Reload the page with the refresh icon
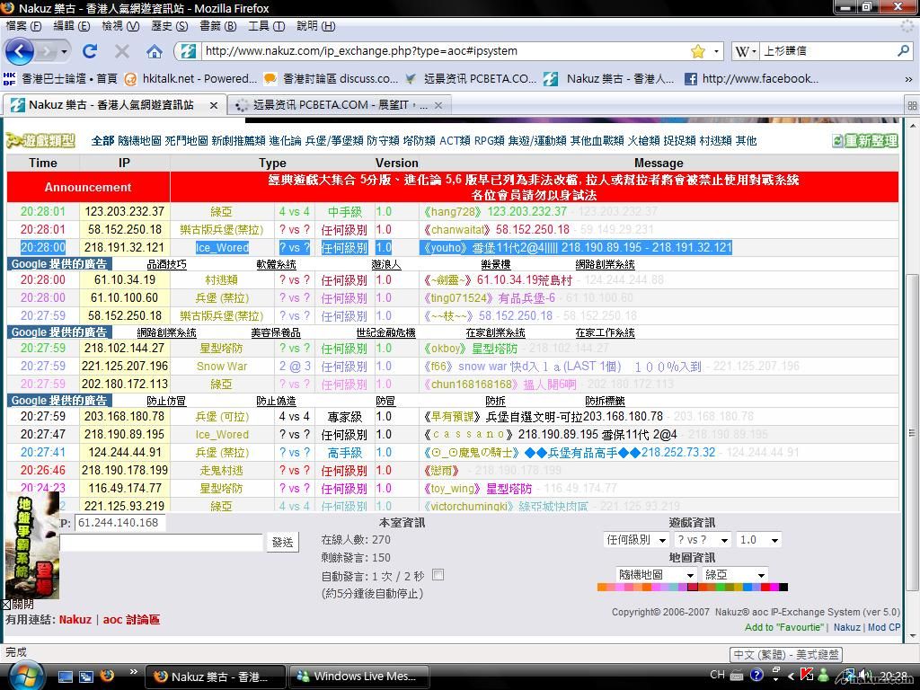This screenshot has width=920, height=690. [x=90, y=51]
